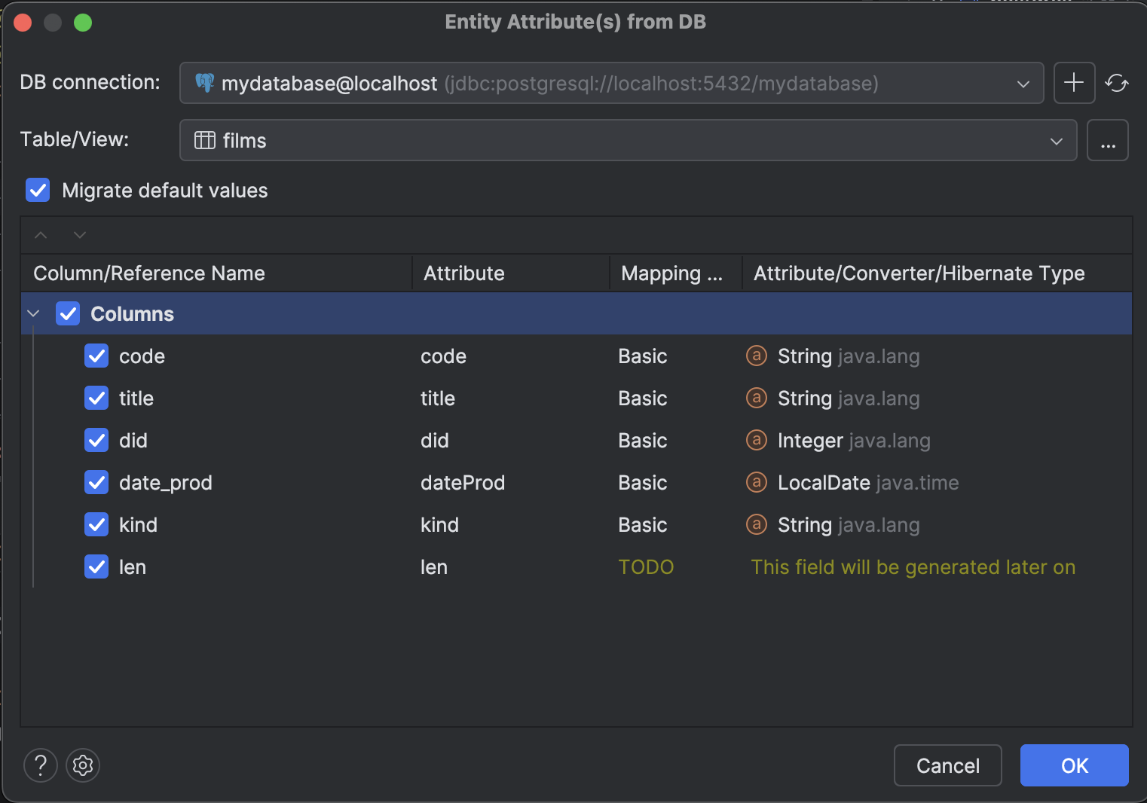Open the settings gear icon

coord(83,765)
